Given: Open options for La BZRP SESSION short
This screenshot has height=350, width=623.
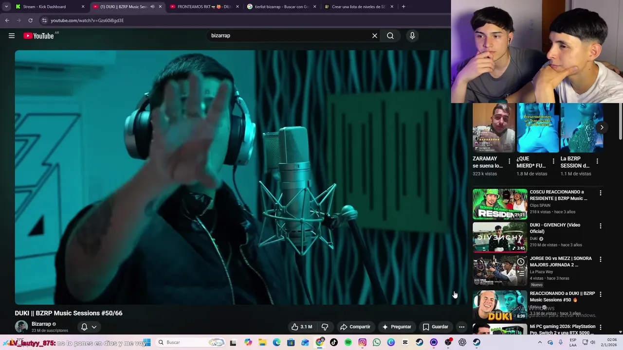Looking at the screenshot, I should [597, 161].
